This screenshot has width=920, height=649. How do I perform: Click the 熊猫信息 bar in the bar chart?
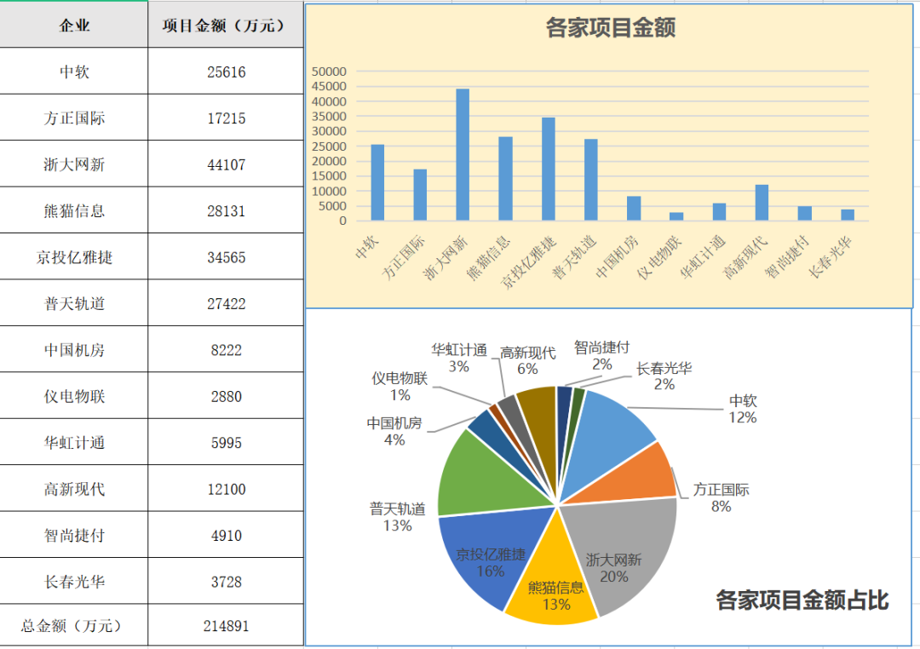[505, 178]
